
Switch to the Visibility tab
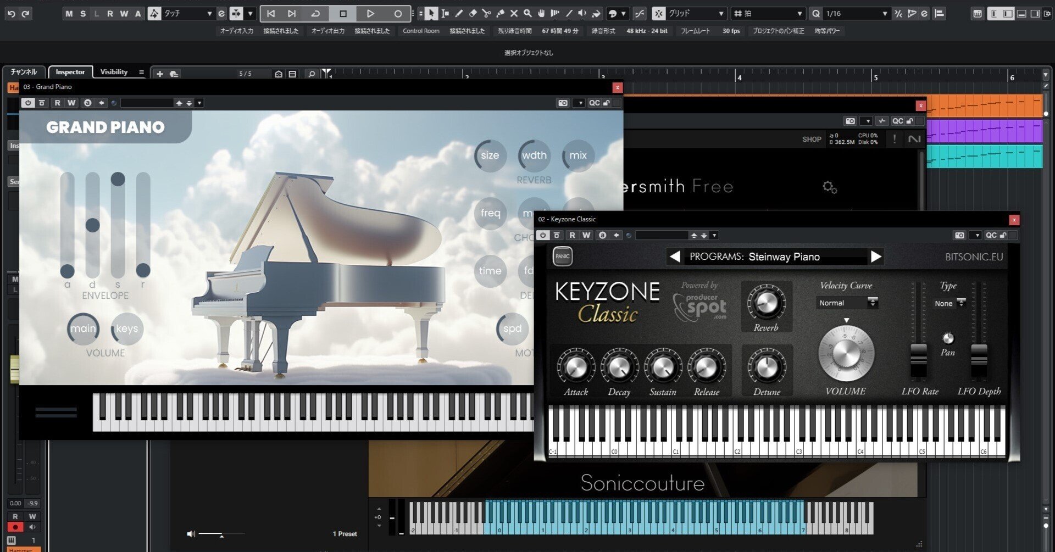[114, 72]
